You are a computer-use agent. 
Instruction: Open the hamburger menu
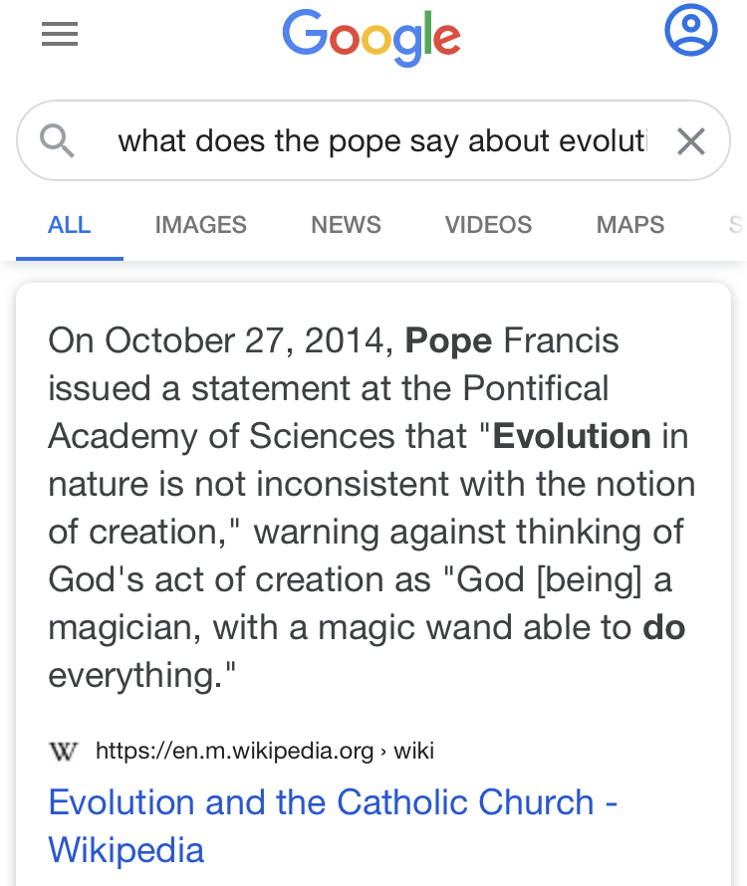[x=60, y=34]
